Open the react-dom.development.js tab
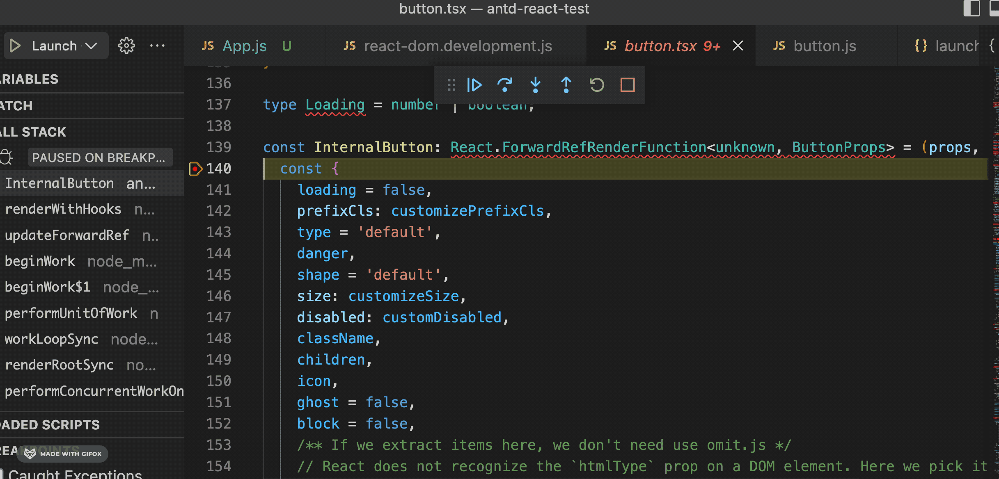Image resolution: width=999 pixels, height=479 pixels. pyautogui.click(x=458, y=46)
